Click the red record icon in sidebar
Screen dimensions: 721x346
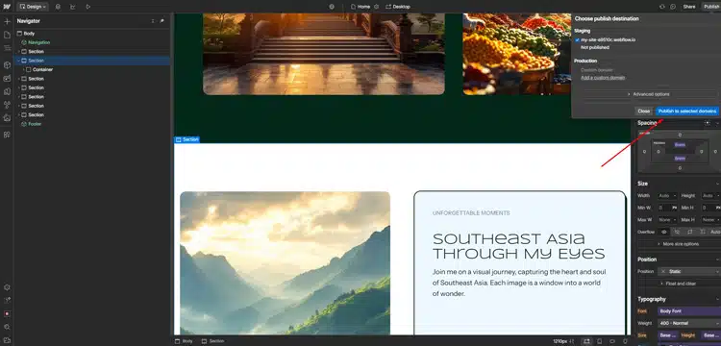point(7,313)
